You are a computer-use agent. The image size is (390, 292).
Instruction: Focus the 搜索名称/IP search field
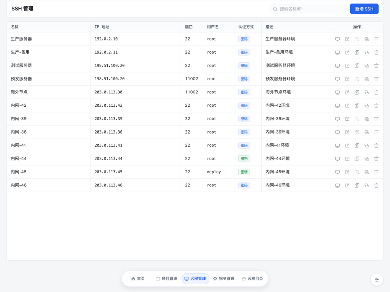(x=308, y=9)
